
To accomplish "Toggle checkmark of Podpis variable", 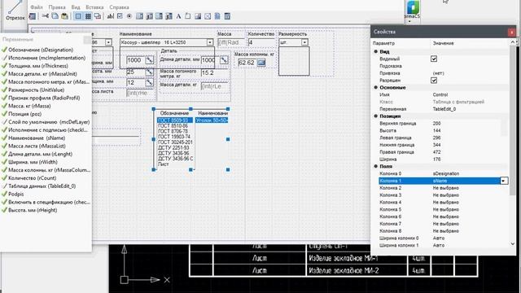I will click(x=4, y=194).
